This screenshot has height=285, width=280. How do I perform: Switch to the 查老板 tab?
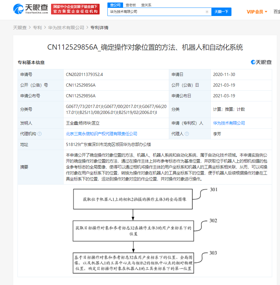(x=130, y=5)
